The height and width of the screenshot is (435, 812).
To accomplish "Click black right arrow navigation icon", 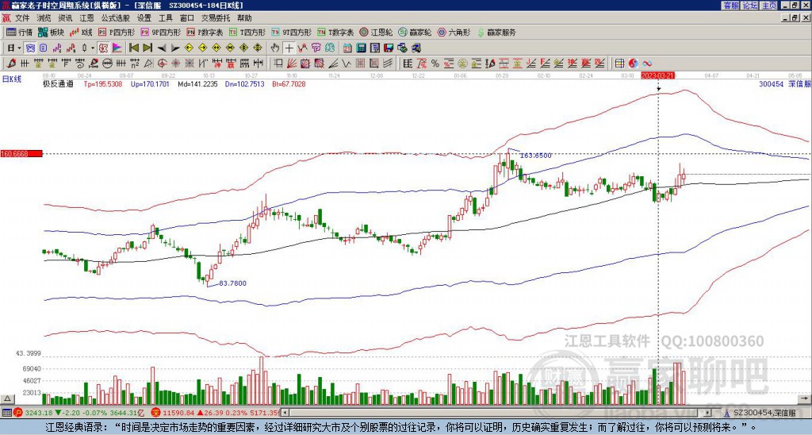I will coord(175,48).
